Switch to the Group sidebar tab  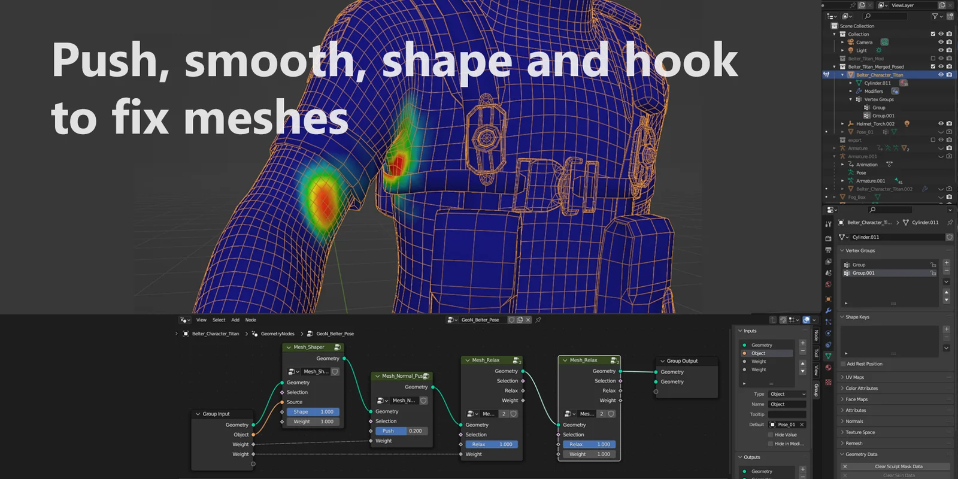[816, 390]
